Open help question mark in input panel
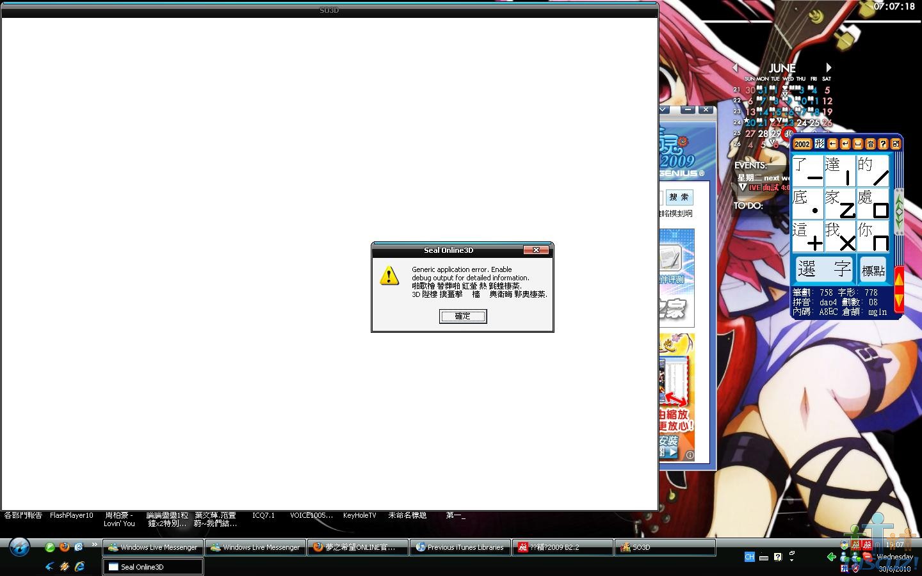 click(x=883, y=144)
